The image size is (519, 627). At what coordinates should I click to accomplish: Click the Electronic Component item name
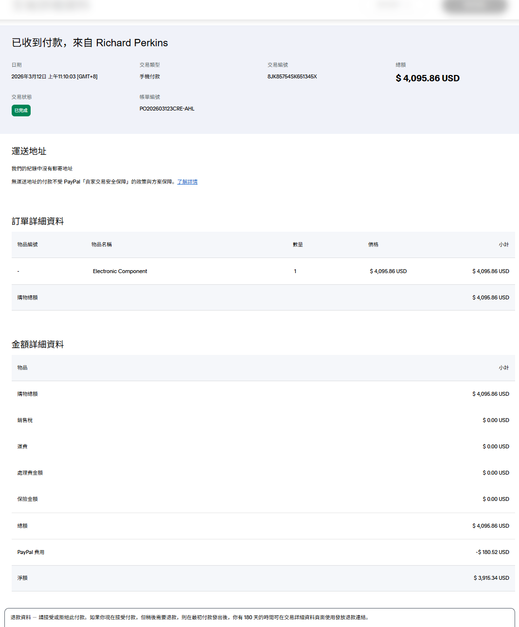point(120,271)
